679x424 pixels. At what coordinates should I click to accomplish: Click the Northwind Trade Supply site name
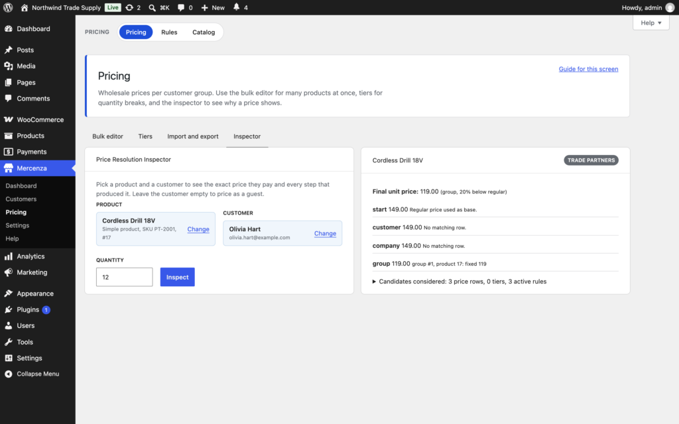point(66,7)
